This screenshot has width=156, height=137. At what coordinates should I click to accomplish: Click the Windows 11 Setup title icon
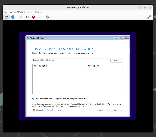[28, 38]
